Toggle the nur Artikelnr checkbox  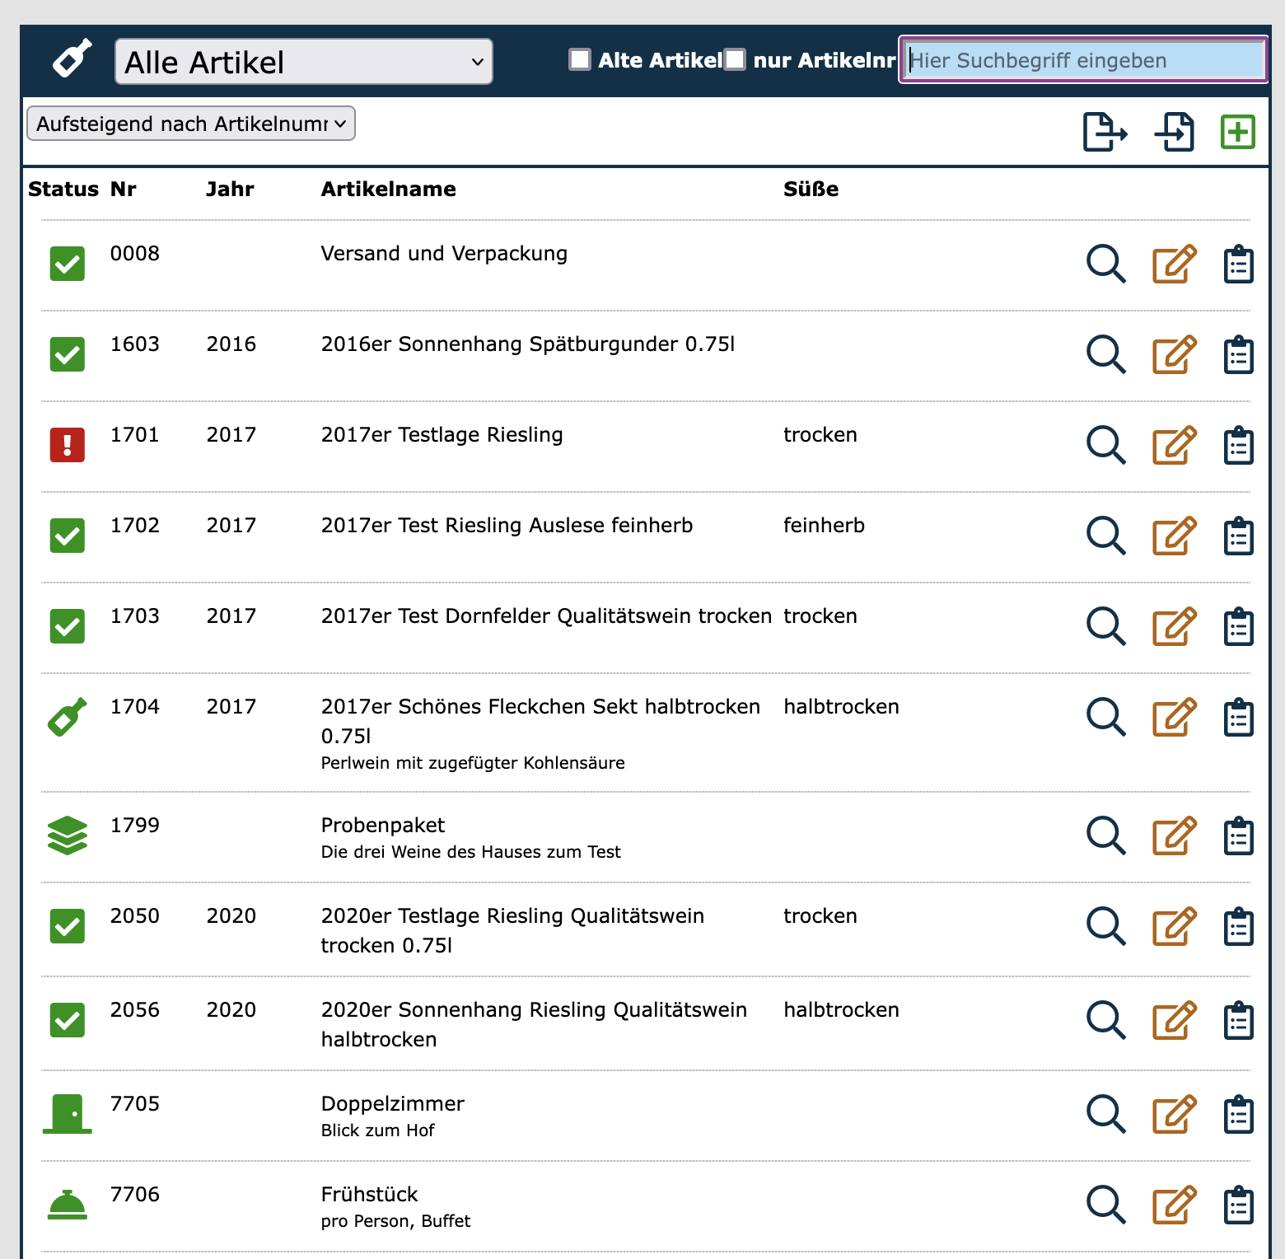click(x=735, y=59)
